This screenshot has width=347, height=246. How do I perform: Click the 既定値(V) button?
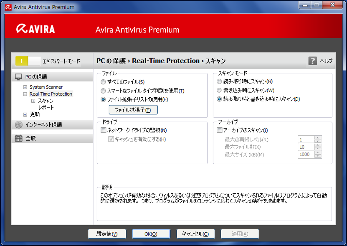tap(107, 234)
